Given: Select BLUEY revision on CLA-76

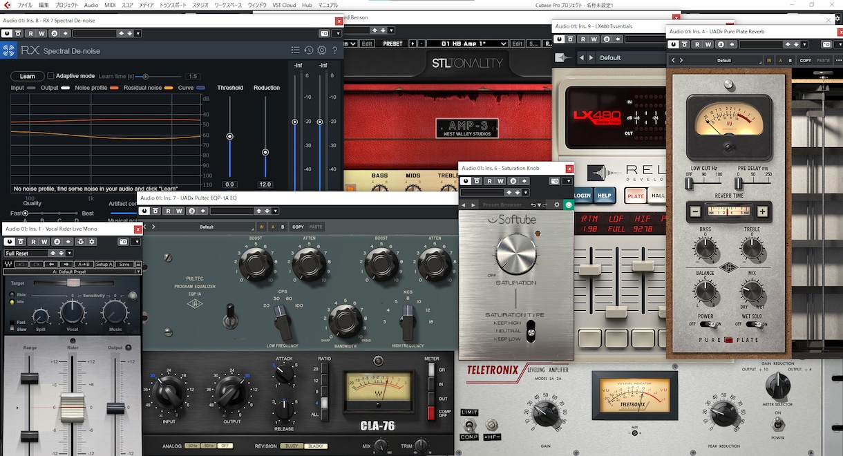Looking at the screenshot, I should click(x=292, y=446).
